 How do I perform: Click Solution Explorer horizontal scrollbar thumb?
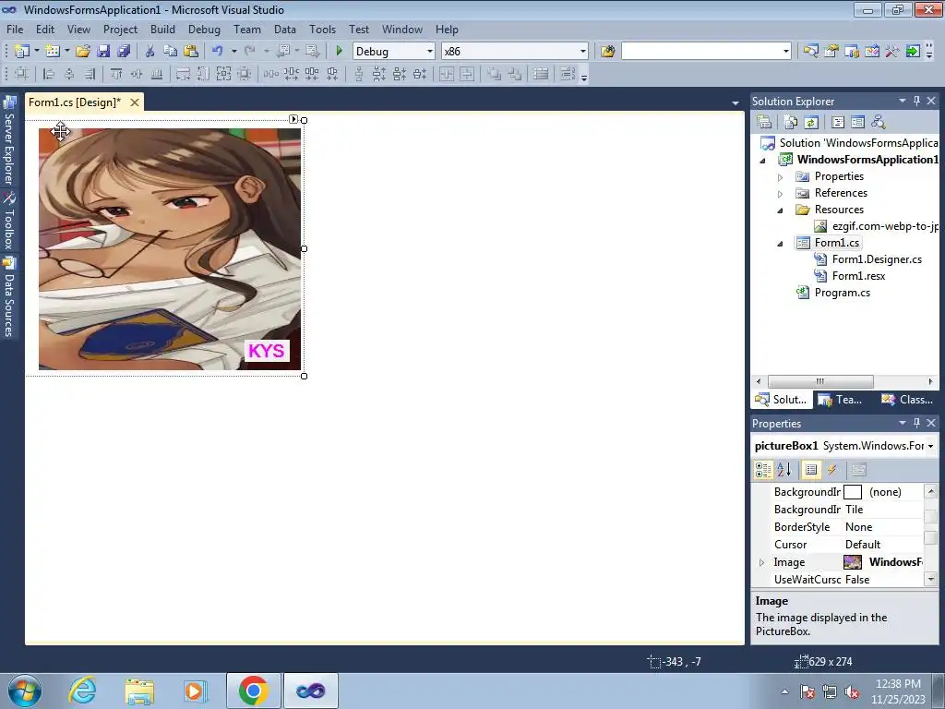820,381
